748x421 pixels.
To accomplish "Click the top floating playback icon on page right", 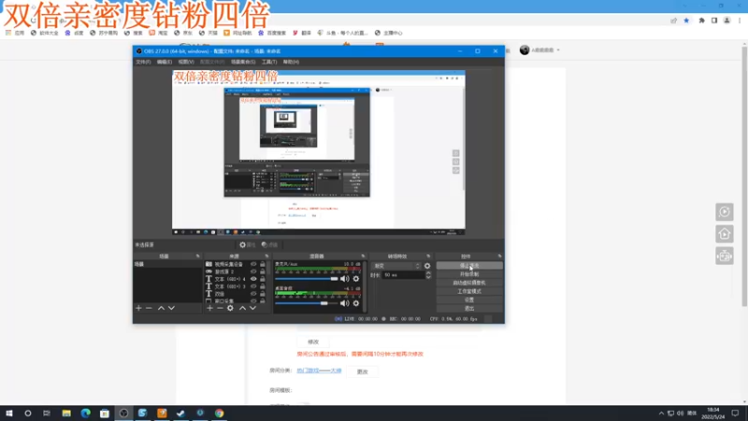I will 724,212.
